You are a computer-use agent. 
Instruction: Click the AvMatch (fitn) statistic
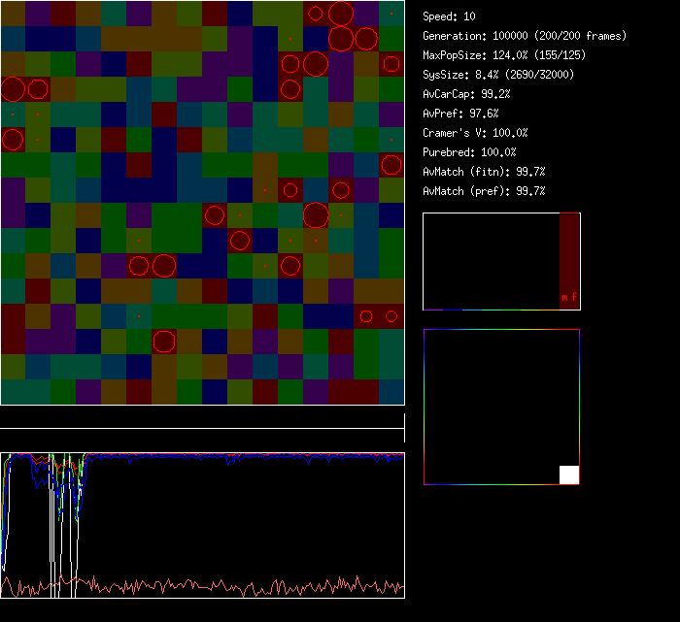click(484, 172)
